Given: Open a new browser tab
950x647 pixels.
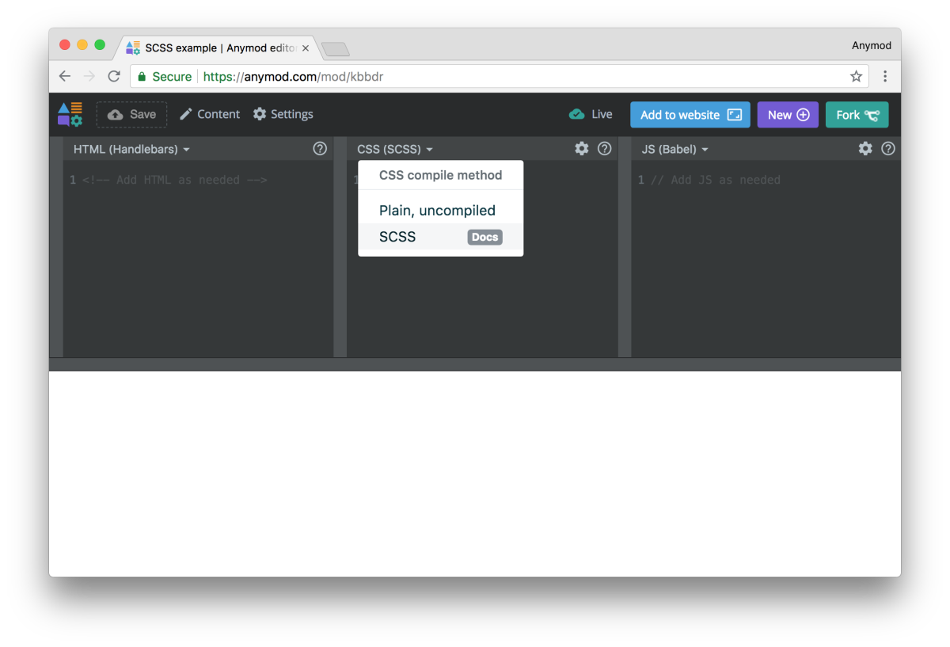Looking at the screenshot, I should point(336,49).
